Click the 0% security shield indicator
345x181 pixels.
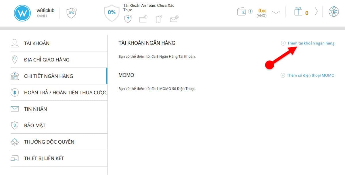coord(112,12)
